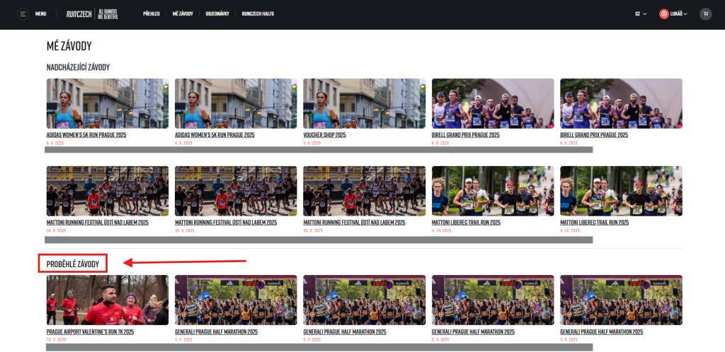Click the leftmost Generali Prague Half Marathon thumbnail
Viewport: 725px width, 352px height.
236,300
